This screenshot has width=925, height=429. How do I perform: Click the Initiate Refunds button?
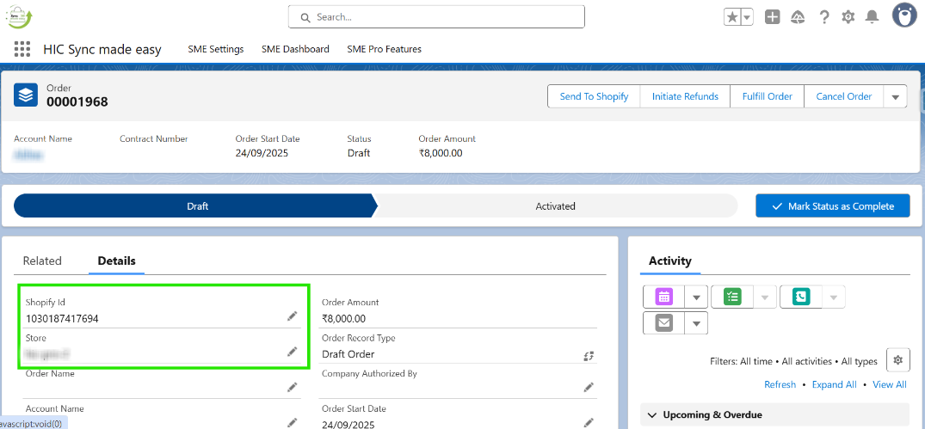(x=685, y=96)
